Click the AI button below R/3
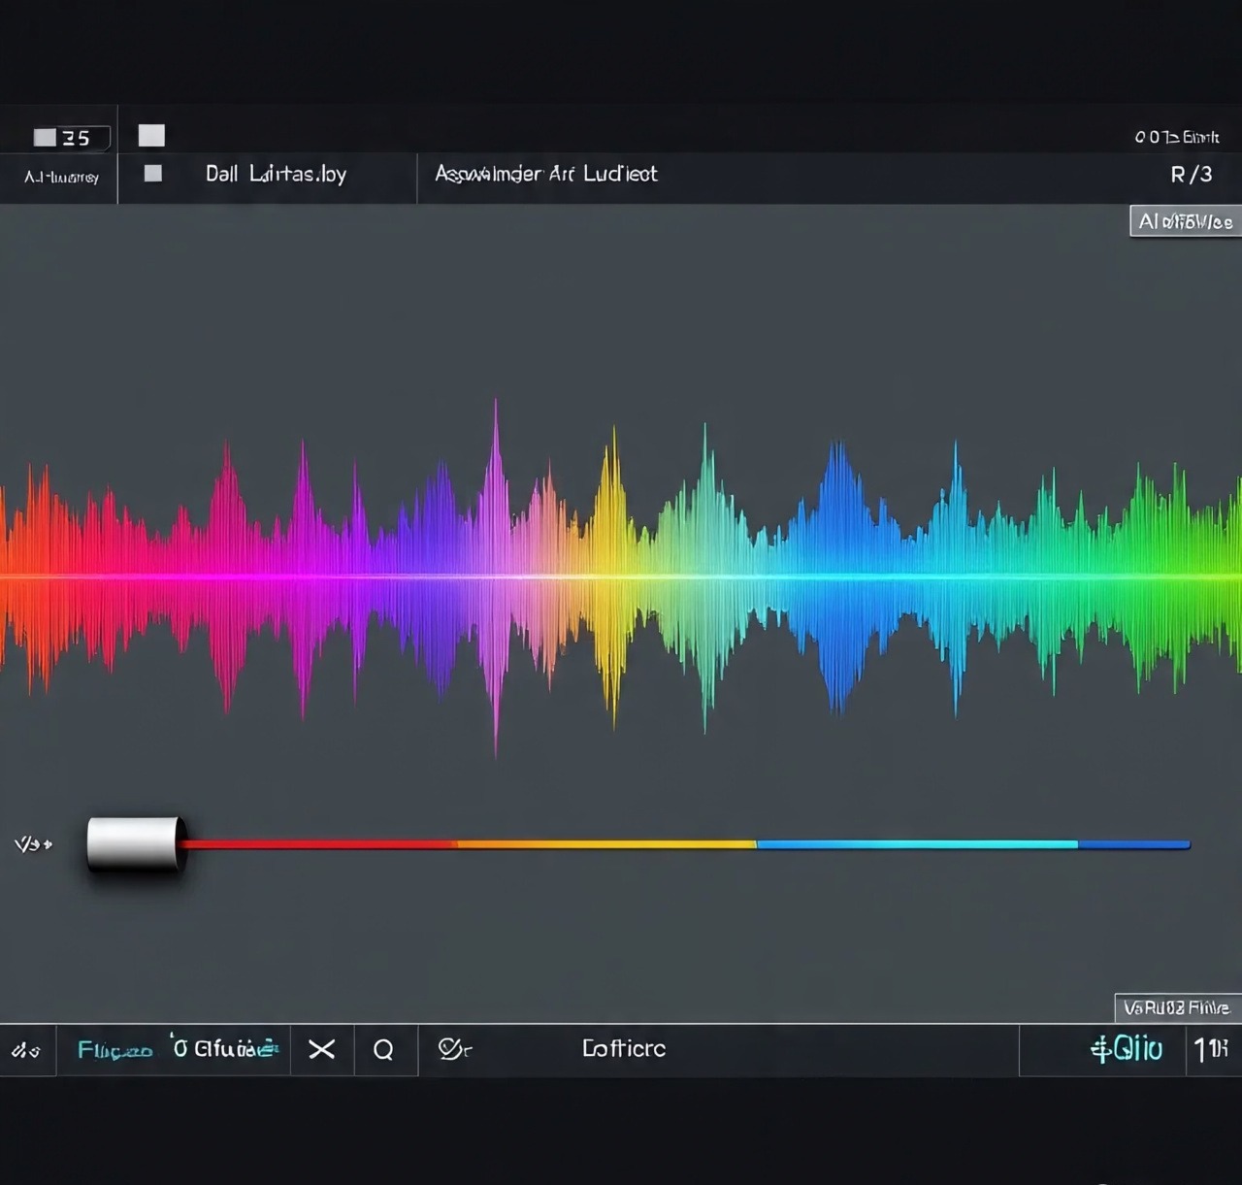The width and height of the screenshot is (1242, 1185). (1185, 221)
